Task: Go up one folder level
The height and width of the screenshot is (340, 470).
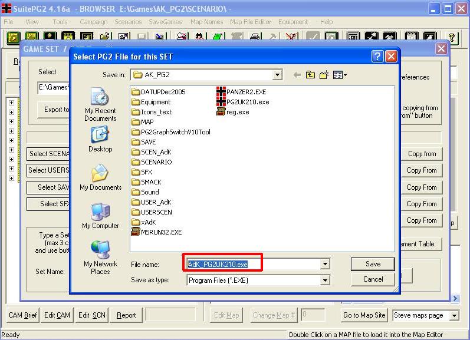Action: click(x=310, y=75)
